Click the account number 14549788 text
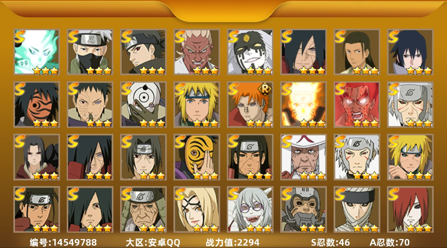The image size is (447, 248). coord(74,242)
